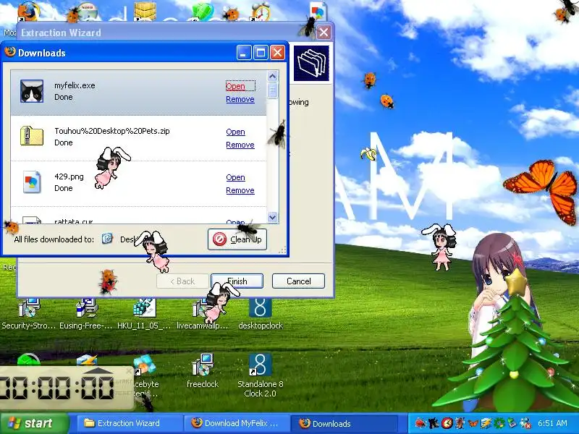Switch to Download MyFelix taskbar item
579x434 pixels.
click(x=237, y=423)
